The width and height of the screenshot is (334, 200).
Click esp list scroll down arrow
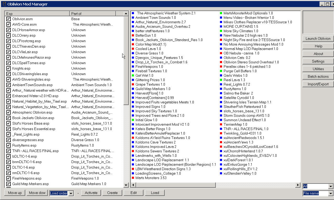tap(126, 185)
